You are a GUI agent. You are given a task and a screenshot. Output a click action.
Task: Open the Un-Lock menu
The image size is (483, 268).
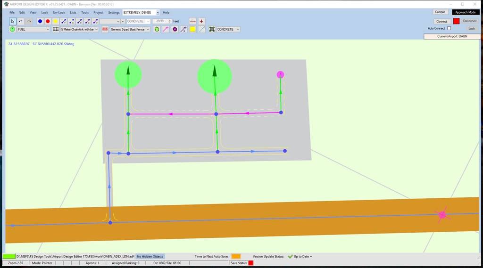click(x=59, y=12)
